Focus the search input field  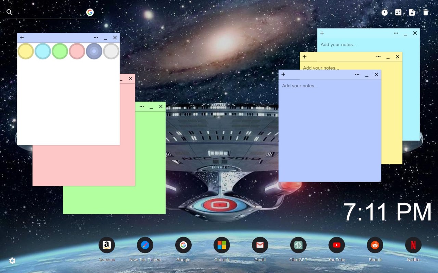[49, 12]
